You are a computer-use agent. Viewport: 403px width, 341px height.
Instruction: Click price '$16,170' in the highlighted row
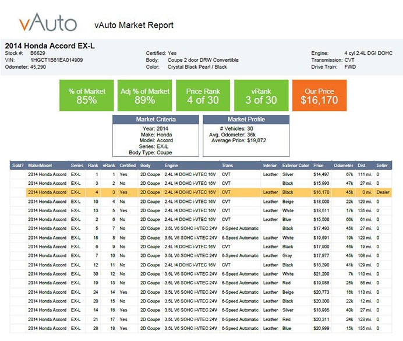[321, 192]
